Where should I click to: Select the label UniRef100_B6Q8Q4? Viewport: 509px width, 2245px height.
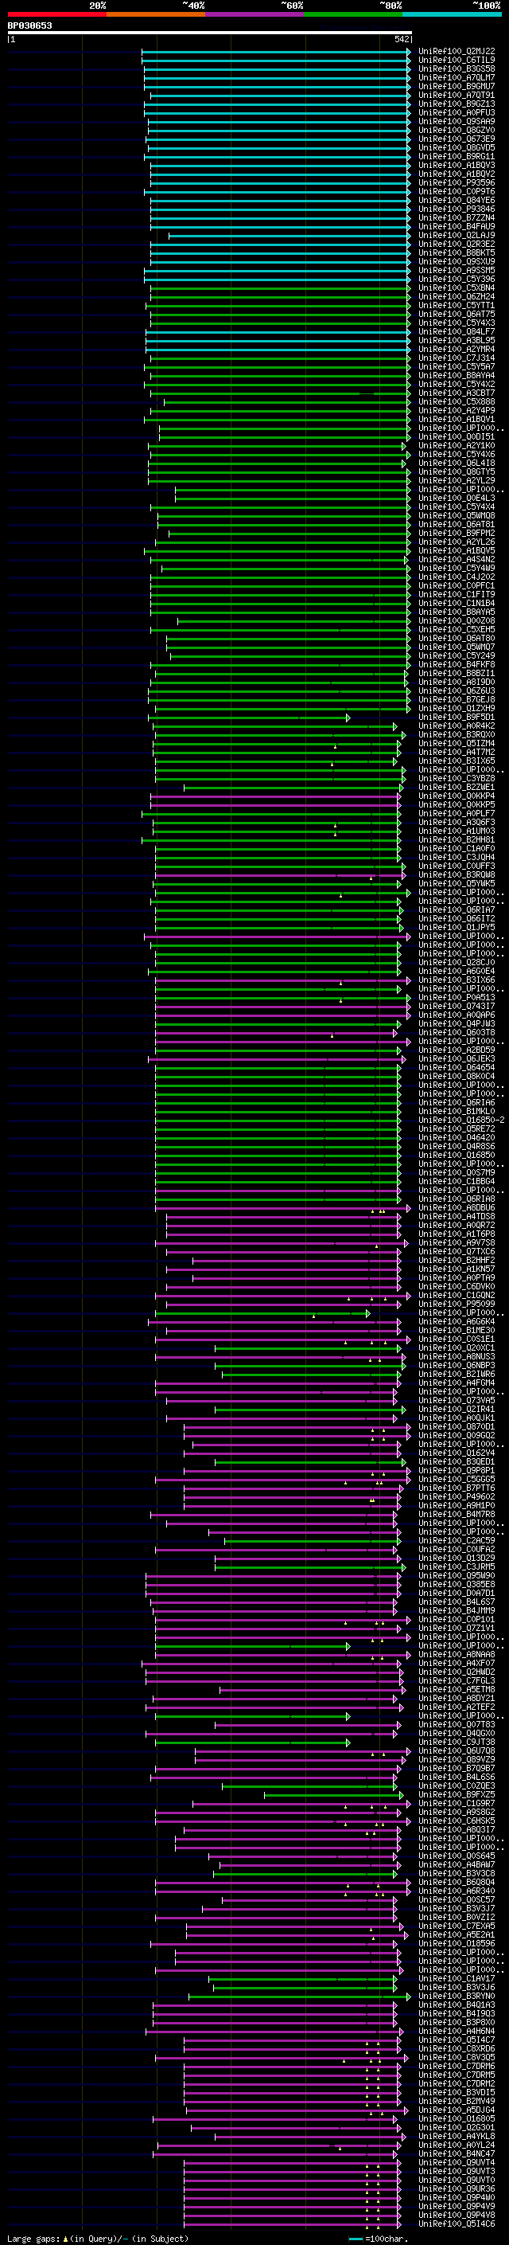[x=457, y=1882]
